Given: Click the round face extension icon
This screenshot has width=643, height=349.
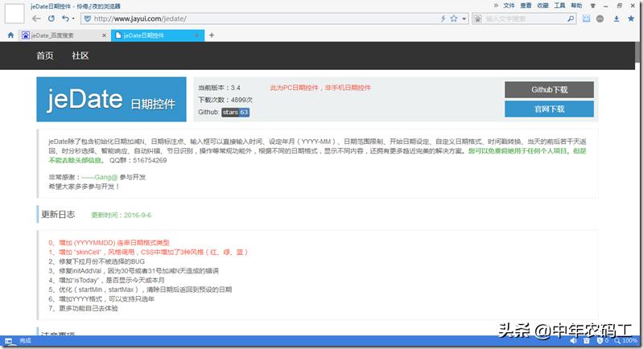Looking at the screenshot, I should click(600, 18).
